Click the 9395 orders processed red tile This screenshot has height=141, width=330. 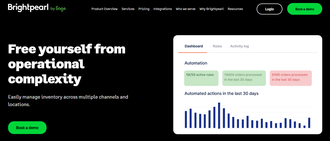[291, 78]
